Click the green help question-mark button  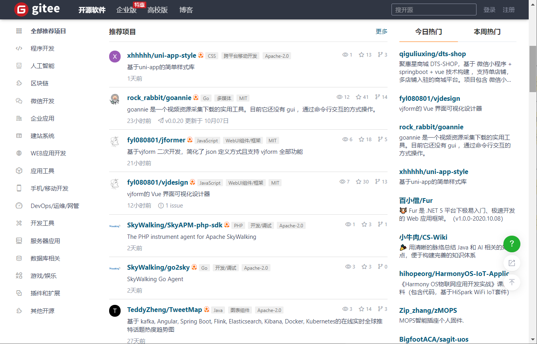512,243
